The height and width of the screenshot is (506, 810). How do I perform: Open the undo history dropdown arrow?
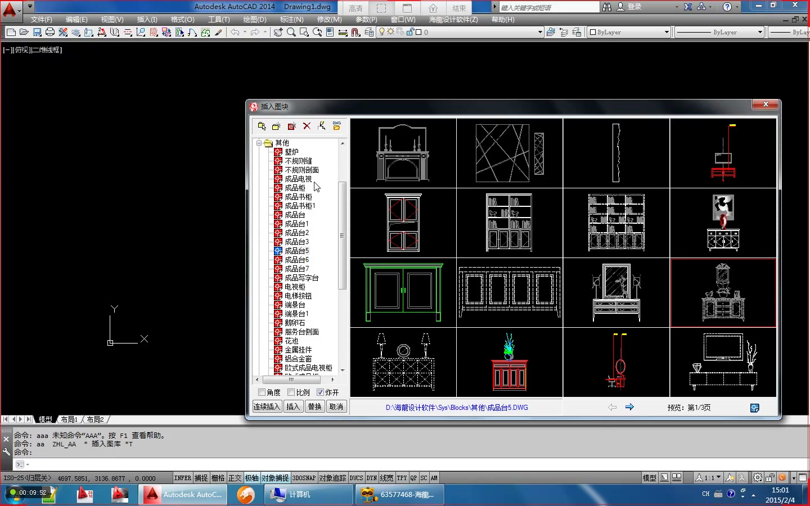pos(245,32)
